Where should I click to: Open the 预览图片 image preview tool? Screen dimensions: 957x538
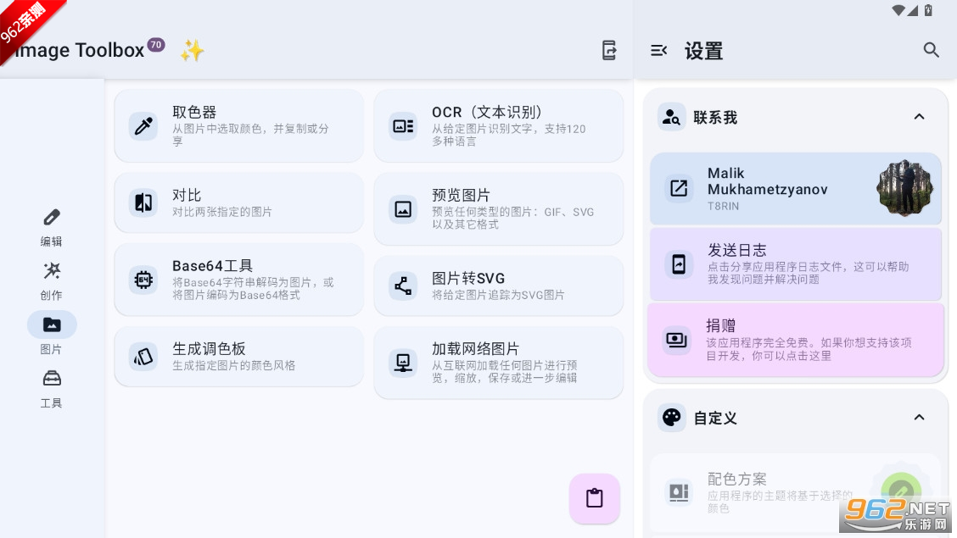(x=498, y=208)
